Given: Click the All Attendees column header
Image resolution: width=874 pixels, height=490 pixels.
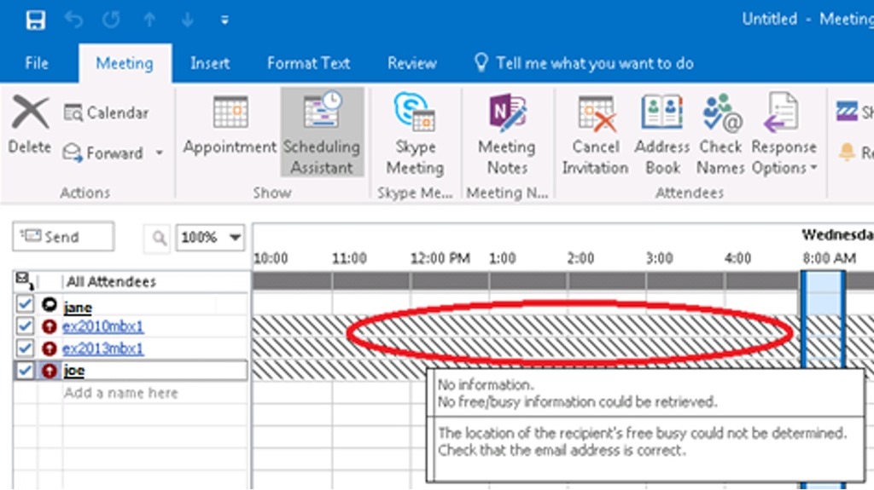Looking at the screenshot, I should click(x=112, y=282).
